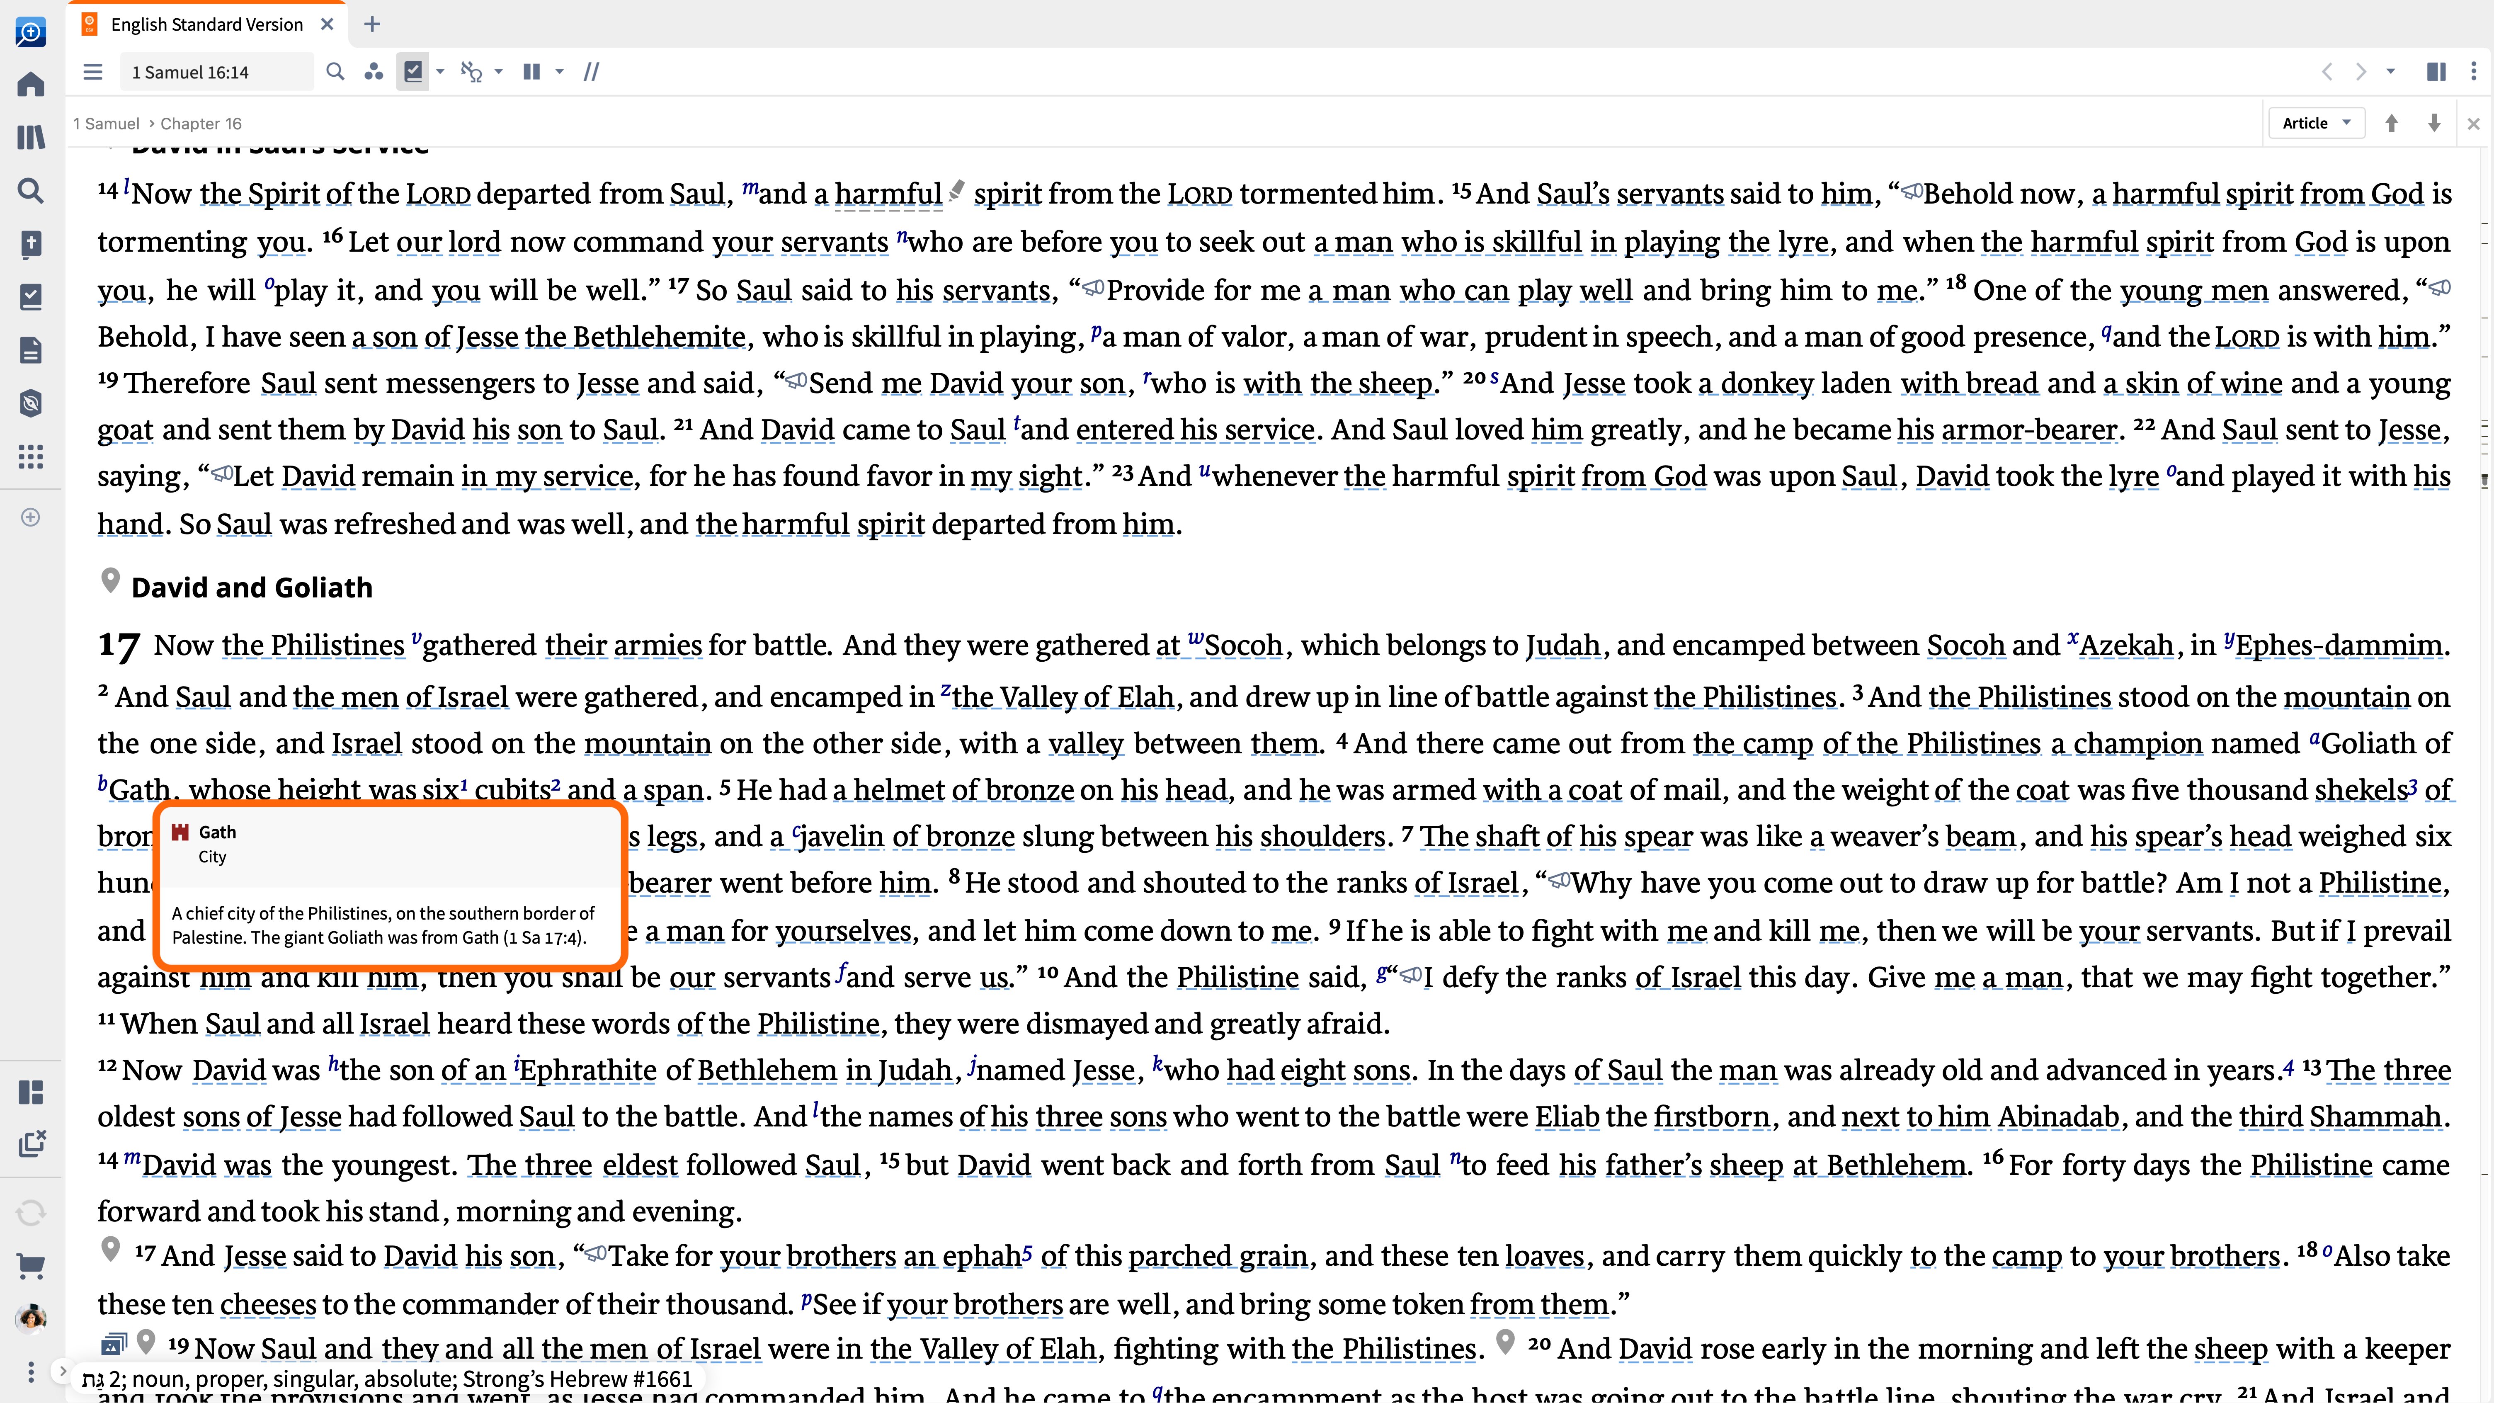This screenshot has height=1403, width=2494.
Task: Add a shortcut with the circled plus icon
Action: tap(31, 517)
